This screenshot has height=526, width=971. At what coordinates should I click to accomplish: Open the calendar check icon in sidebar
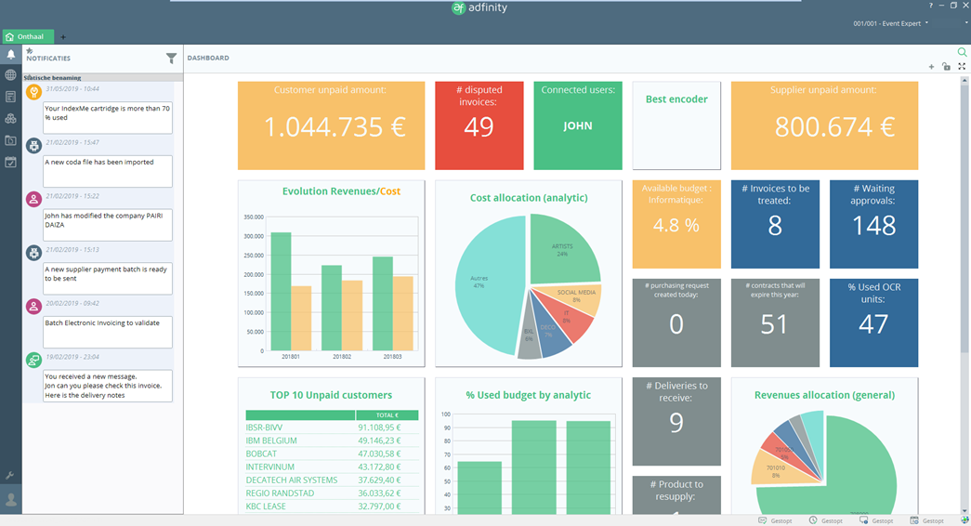[10, 163]
